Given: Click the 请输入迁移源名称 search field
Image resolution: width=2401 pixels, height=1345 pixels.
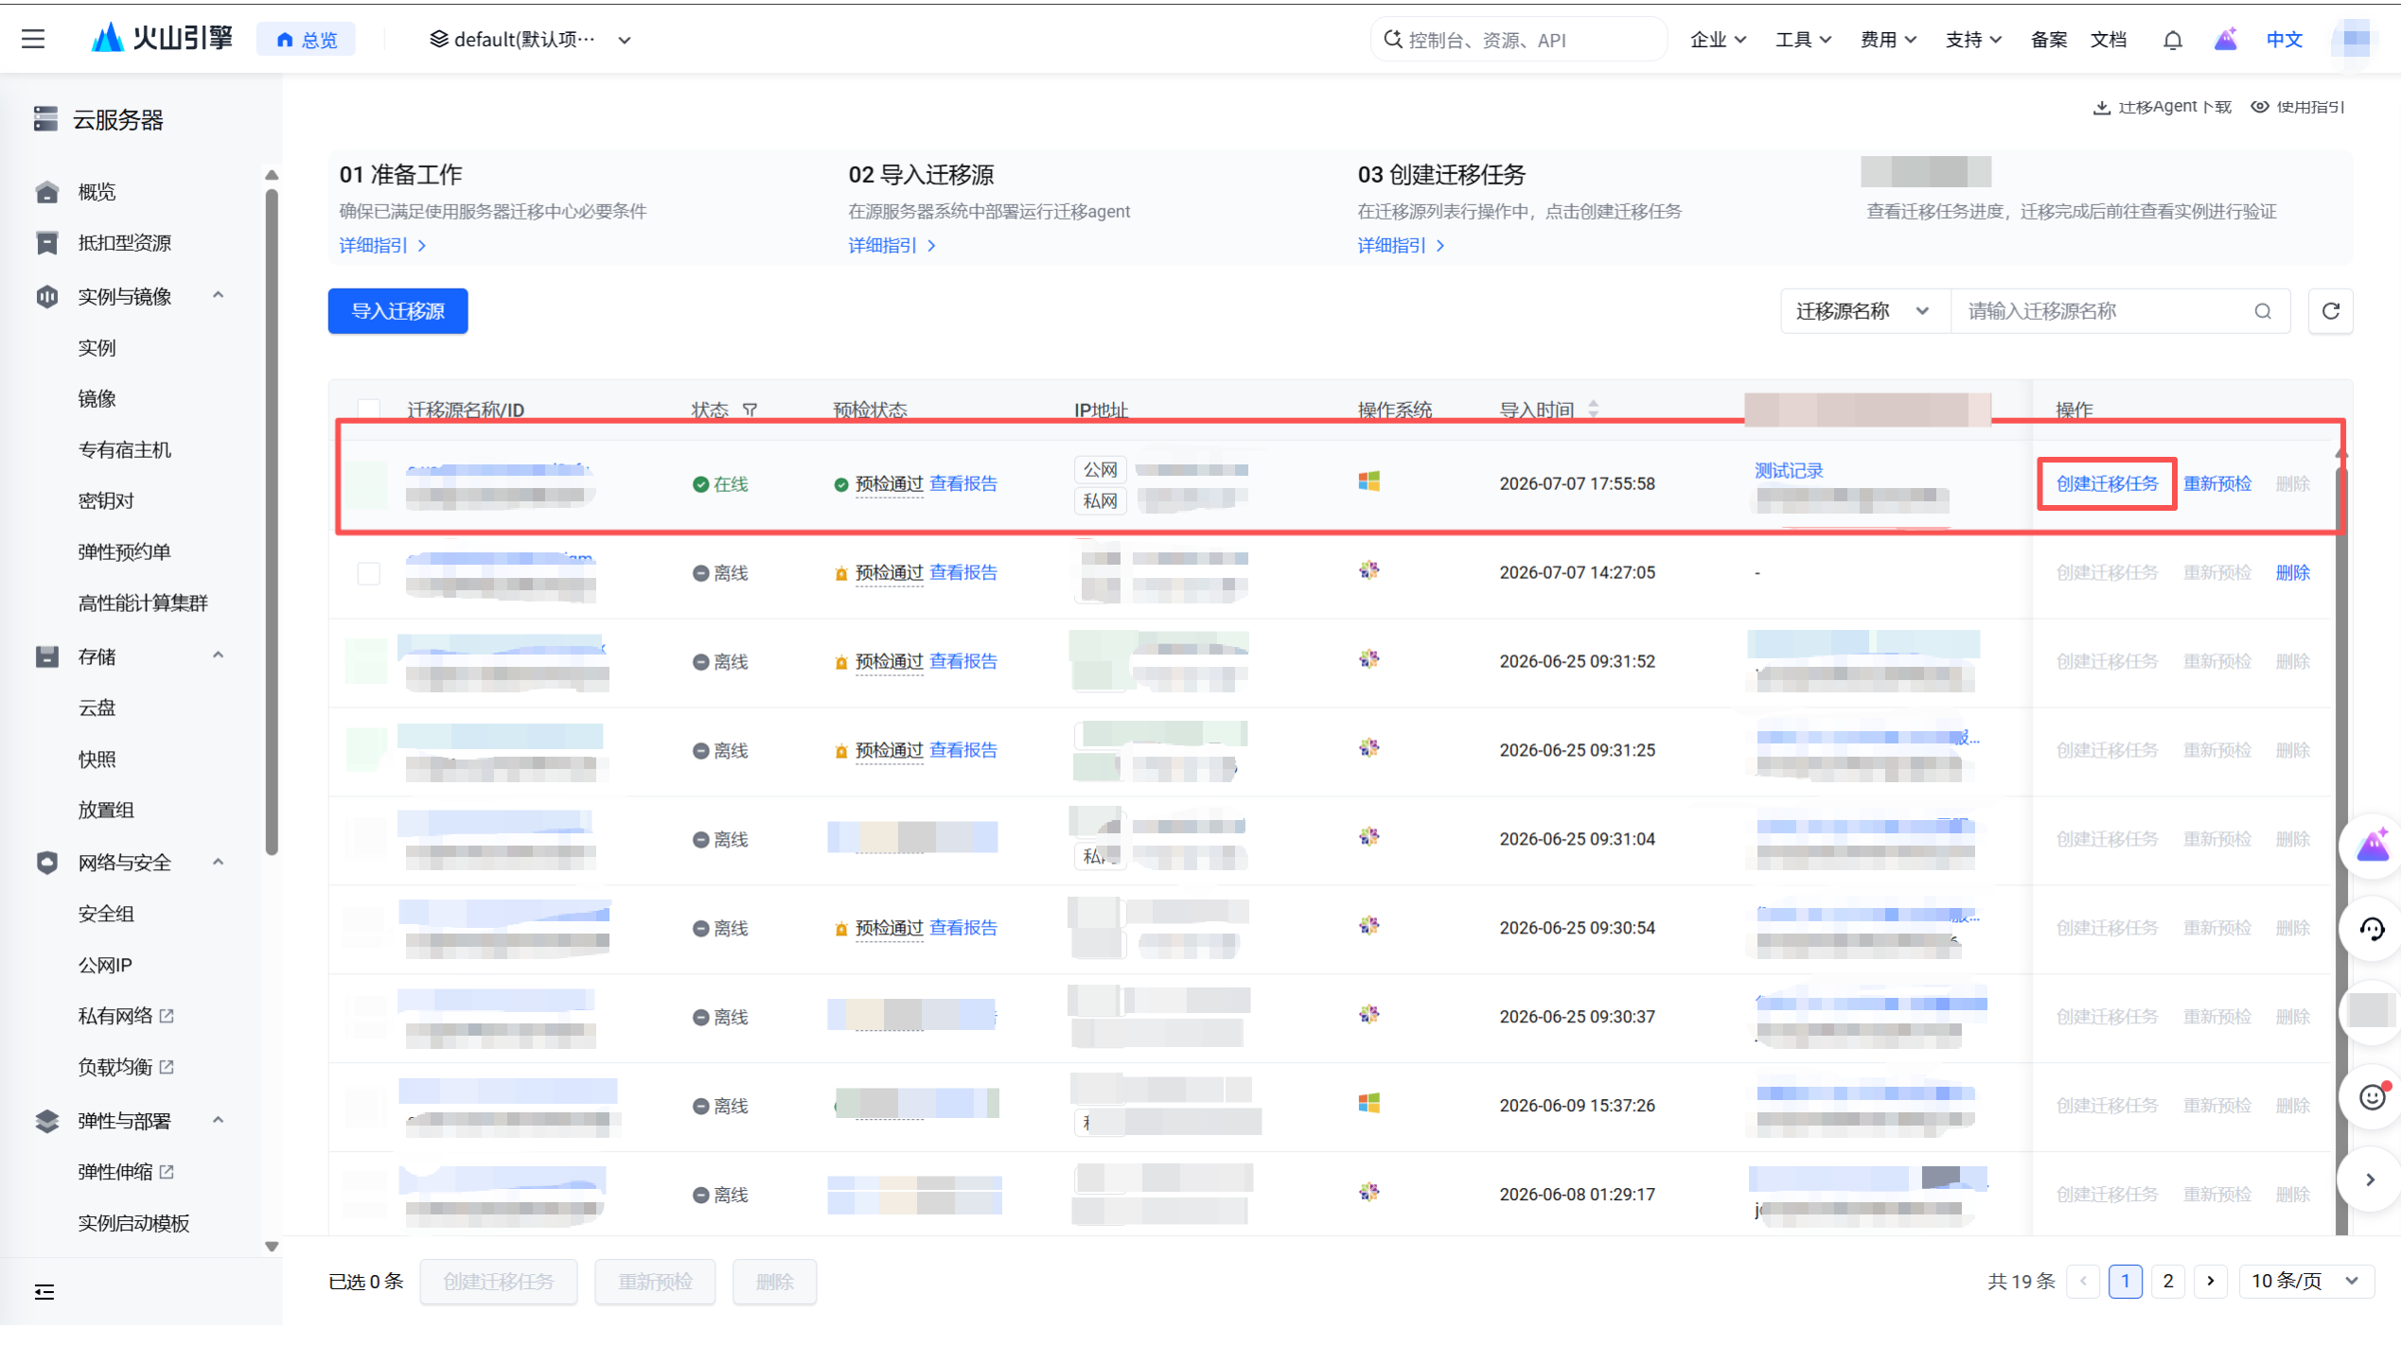Looking at the screenshot, I should [x=2120, y=311].
